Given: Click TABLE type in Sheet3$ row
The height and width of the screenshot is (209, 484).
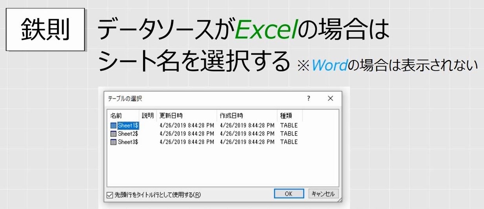Looking at the screenshot, I should click(x=289, y=142).
